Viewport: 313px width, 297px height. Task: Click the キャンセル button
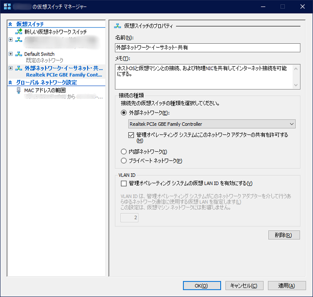click(x=244, y=286)
